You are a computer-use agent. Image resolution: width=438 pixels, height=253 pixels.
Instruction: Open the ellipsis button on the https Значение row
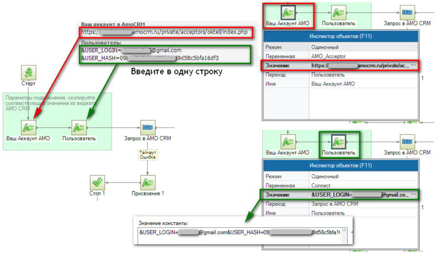pyautogui.click(x=414, y=65)
